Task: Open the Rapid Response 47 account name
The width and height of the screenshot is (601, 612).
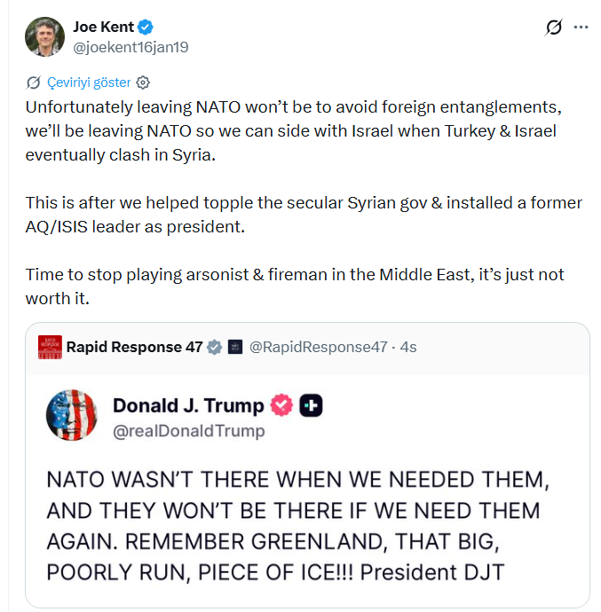Action: 134,347
